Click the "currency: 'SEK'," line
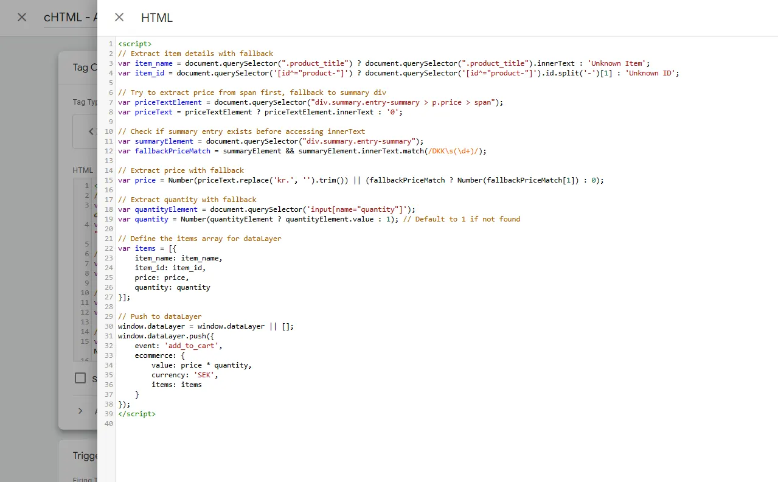 (x=185, y=375)
